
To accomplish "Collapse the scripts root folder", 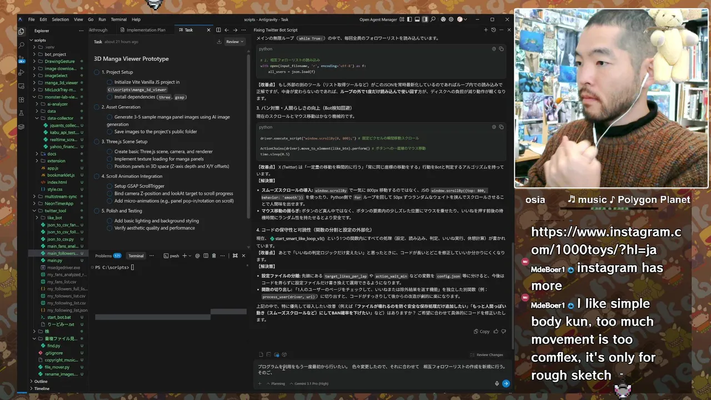I will [x=31, y=40].
